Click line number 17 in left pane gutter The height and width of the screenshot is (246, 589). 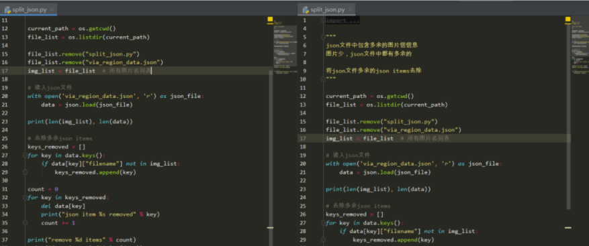pos(5,71)
